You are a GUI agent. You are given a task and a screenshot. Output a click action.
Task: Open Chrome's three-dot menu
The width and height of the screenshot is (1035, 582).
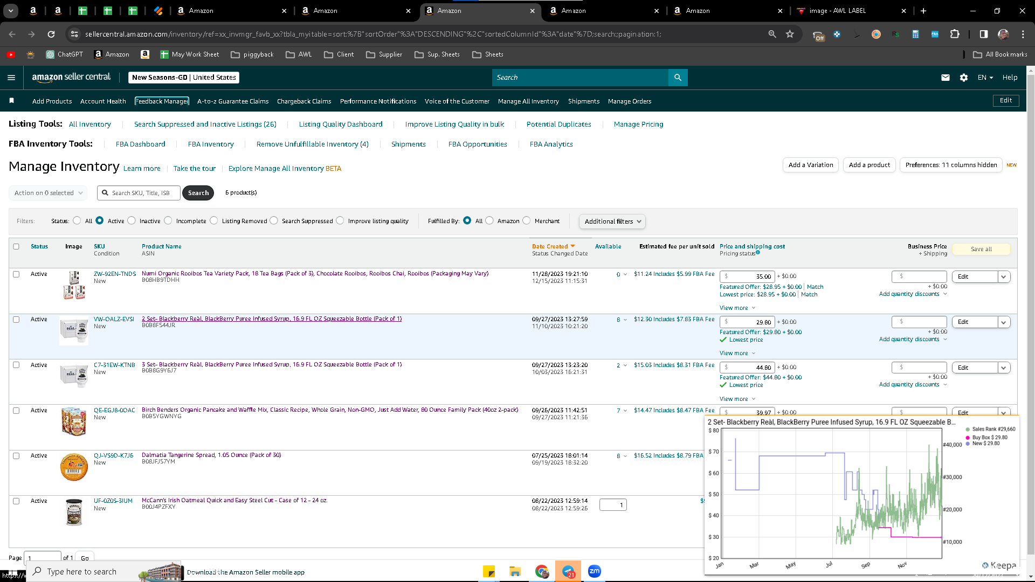click(1023, 34)
